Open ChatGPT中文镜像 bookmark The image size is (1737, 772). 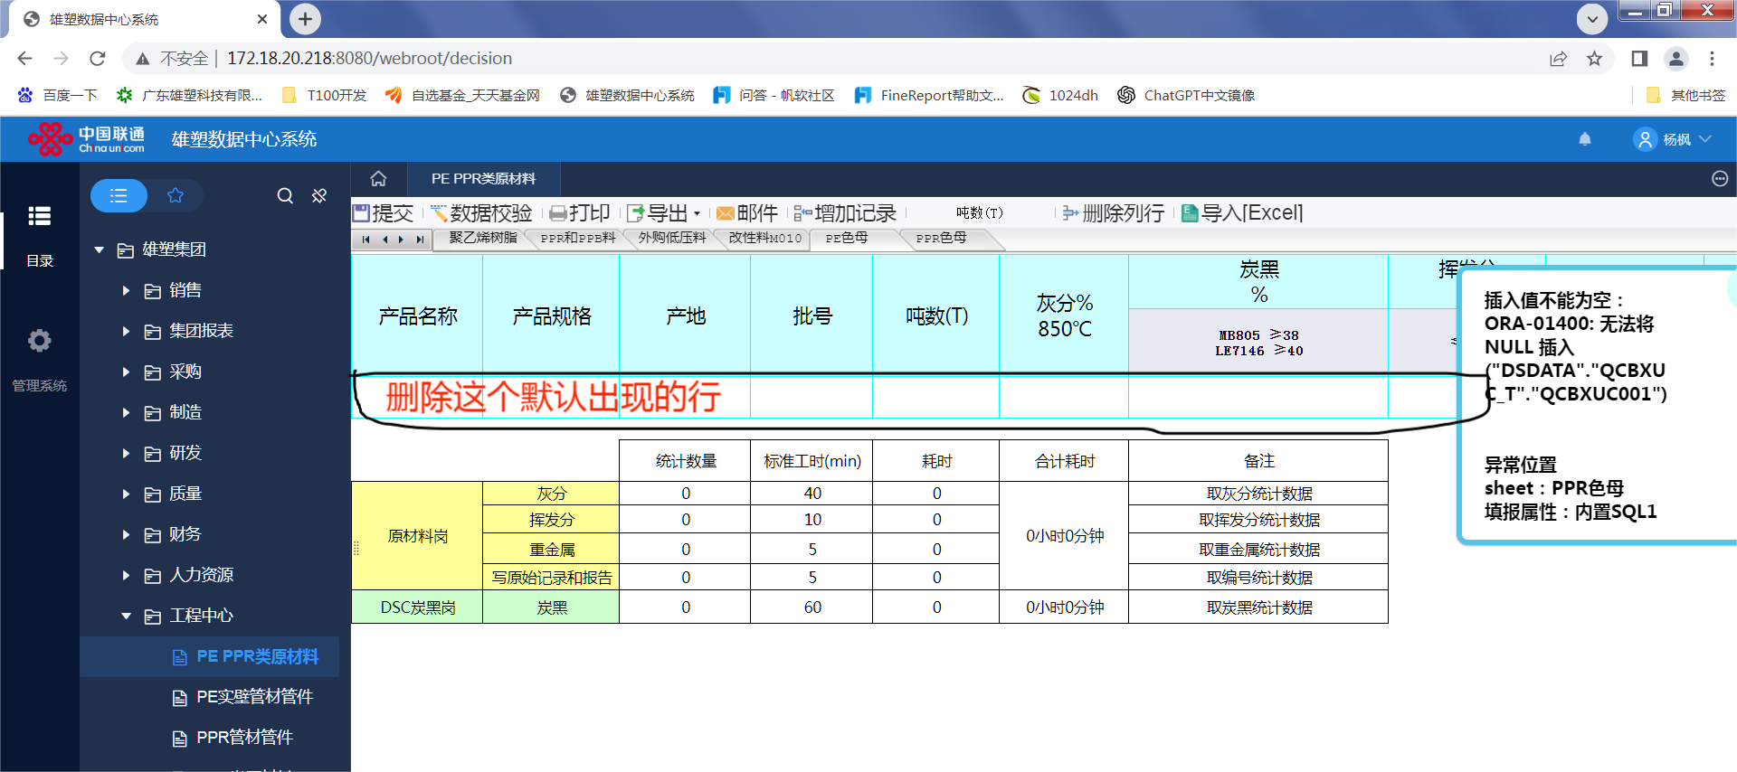(1186, 95)
